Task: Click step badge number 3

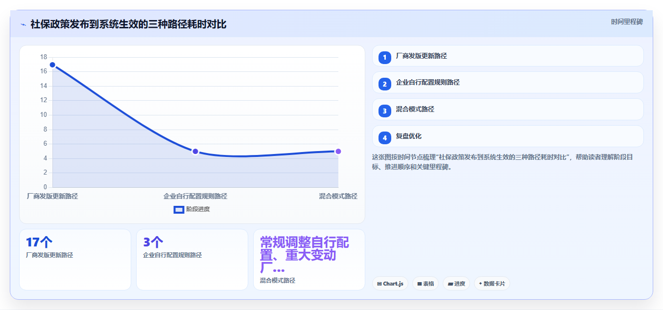Action: click(x=385, y=111)
